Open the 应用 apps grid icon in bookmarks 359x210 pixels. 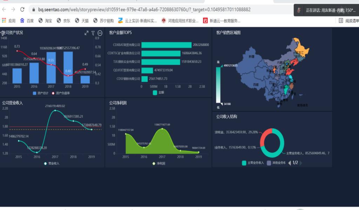pos(4,21)
